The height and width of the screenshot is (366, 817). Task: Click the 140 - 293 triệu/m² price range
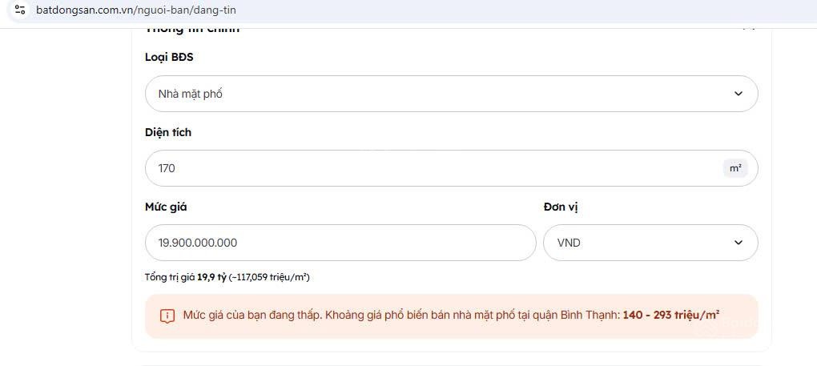[x=670, y=316]
